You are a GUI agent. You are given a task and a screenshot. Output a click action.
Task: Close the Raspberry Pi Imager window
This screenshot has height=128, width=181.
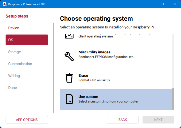point(175,4)
